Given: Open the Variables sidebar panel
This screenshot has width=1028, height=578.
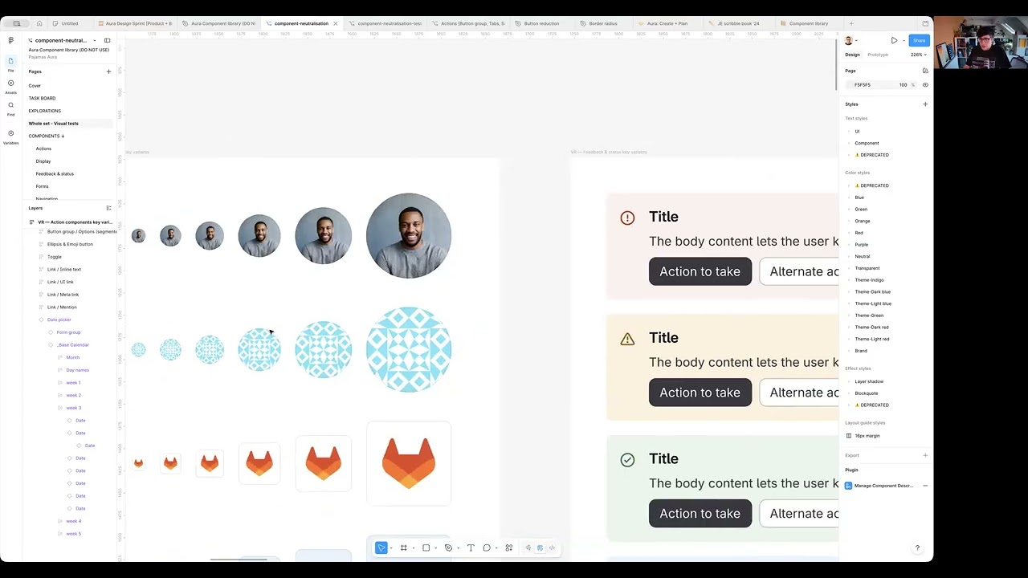Looking at the screenshot, I should [11, 136].
